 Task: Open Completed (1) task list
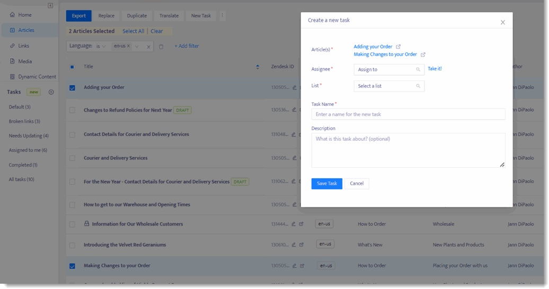[x=23, y=165]
